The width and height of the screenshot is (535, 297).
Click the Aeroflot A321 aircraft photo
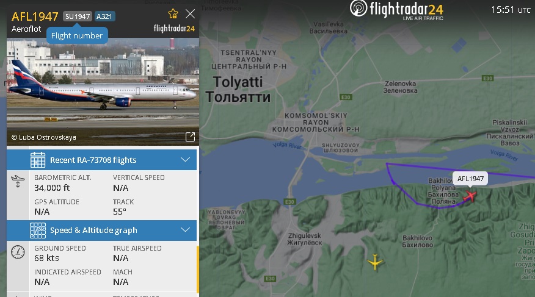point(103,91)
